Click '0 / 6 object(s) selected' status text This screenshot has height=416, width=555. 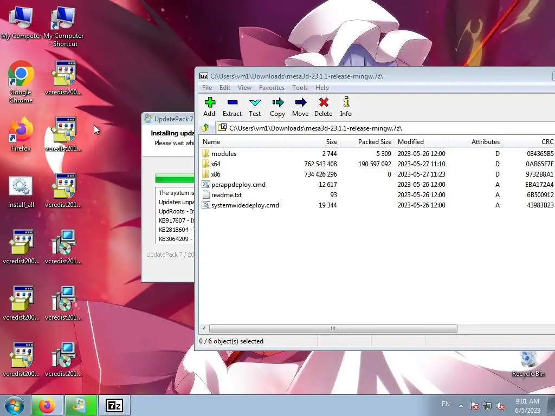tap(231, 341)
